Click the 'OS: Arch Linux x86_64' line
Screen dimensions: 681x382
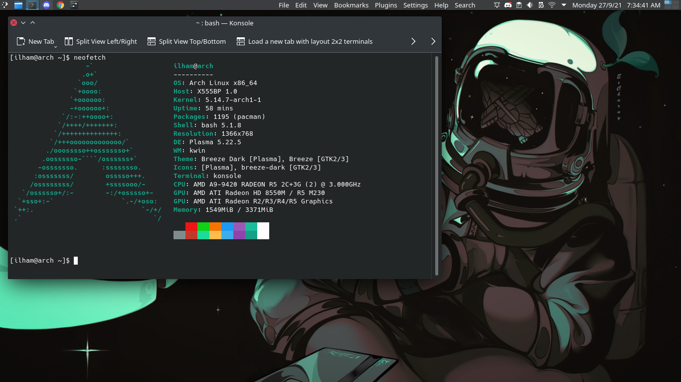tap(215, 83)
